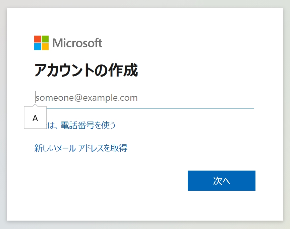
Task: Open the 電話番号を使う link
Action: 88,125
